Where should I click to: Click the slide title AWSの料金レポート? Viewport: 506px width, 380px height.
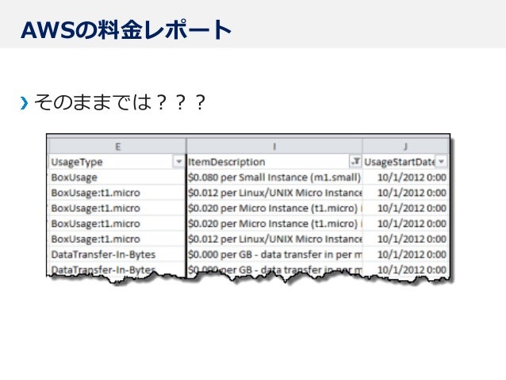pos(126,29)
